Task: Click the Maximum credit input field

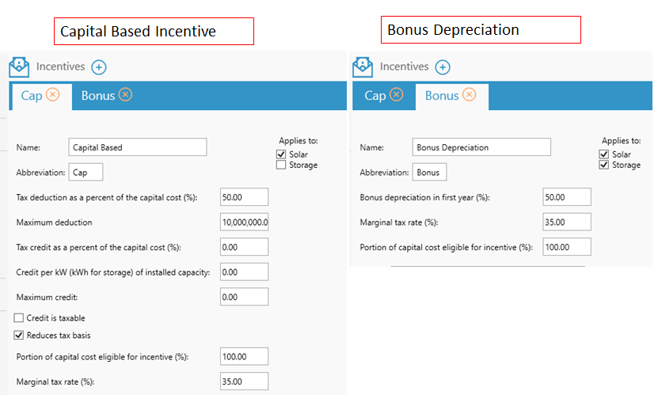Action: point(245,297)
